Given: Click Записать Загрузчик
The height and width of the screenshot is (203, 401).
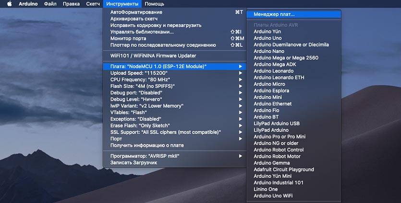Looking at the screenshot, I should pyautogui.click(x=134, y=162).
